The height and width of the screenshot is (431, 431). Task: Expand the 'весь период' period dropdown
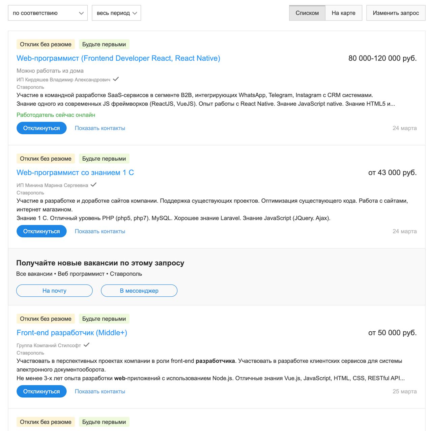[x=116, y=13]
